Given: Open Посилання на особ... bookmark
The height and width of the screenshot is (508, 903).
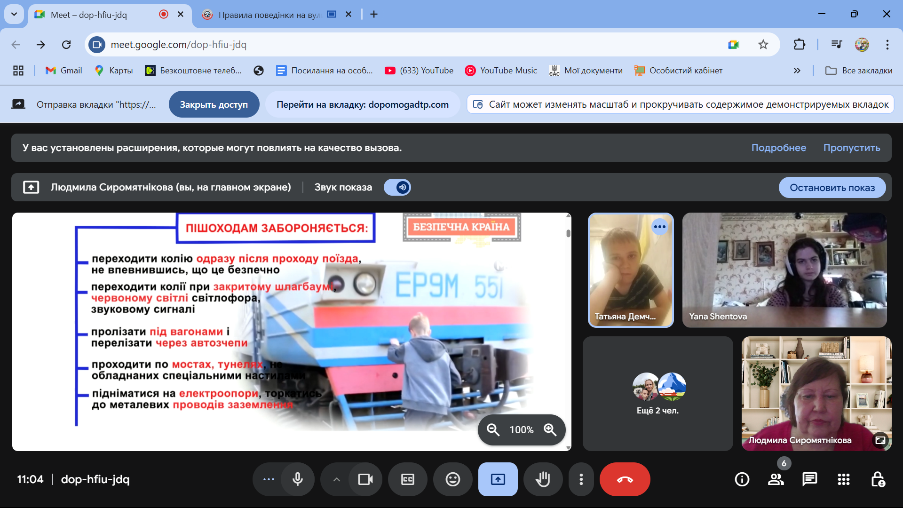Looking at the screenshot, I should [325, 71].
